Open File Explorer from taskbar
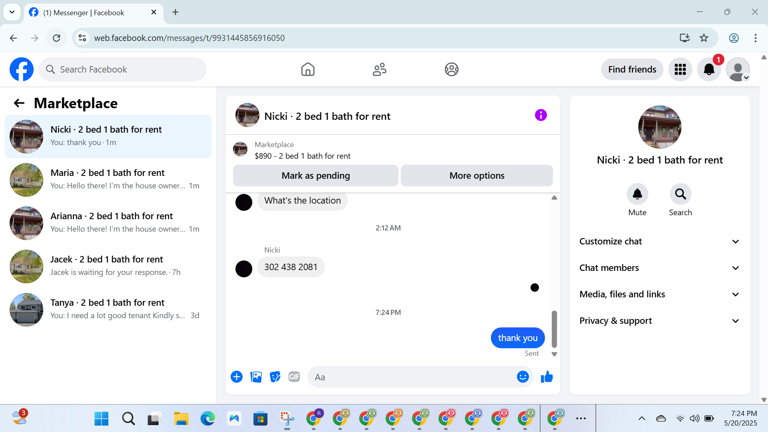The width and height of the screenshot is (768, 432). (181, 419)
